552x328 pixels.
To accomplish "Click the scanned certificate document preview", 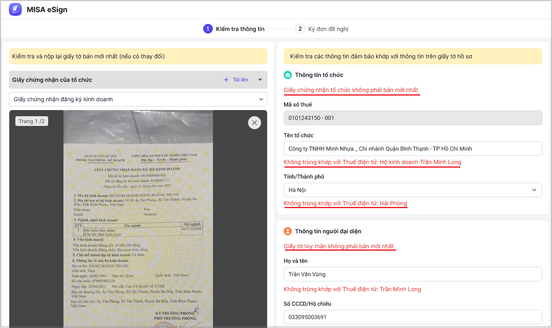I will pyautogui.click(x=138, y=219).
